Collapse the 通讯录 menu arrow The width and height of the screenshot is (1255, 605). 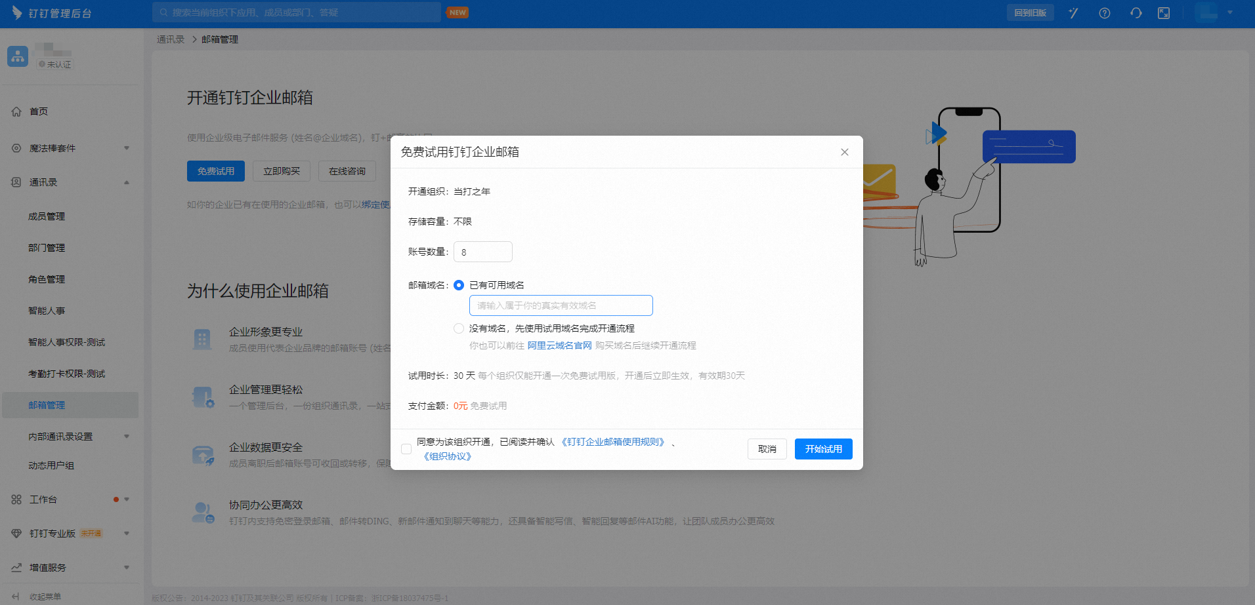coord(127,182)
